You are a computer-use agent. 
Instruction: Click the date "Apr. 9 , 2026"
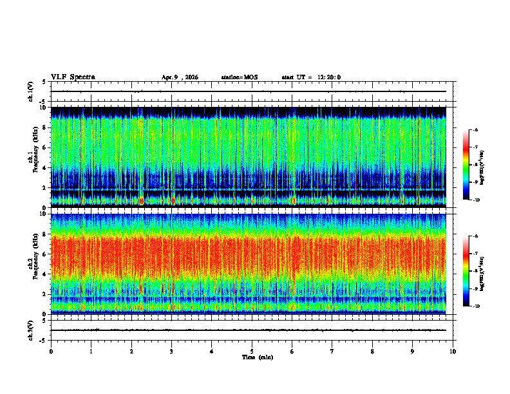click(x=180, y=77)
